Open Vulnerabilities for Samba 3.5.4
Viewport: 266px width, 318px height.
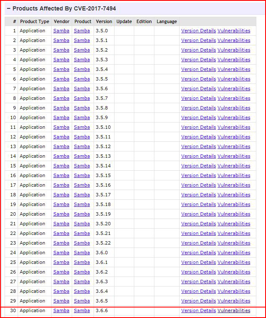pyautogui.click(x=234, y=69)
